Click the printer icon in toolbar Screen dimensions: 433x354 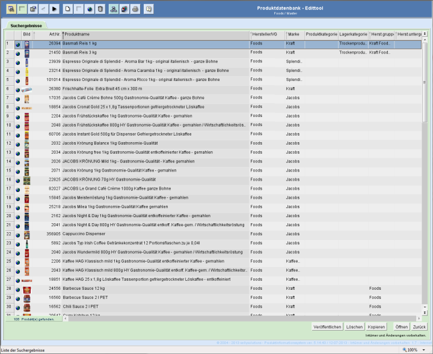[x=135, y=9]
